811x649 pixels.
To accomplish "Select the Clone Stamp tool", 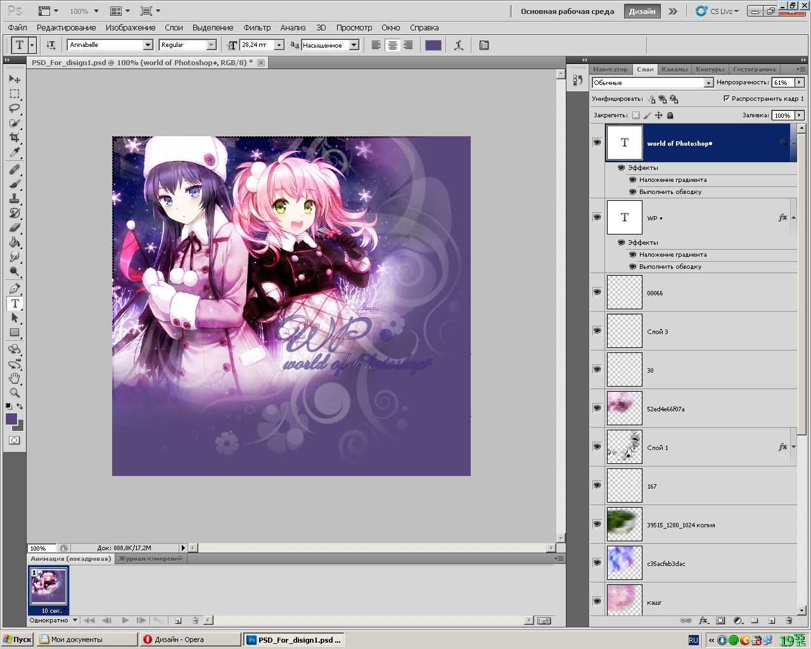I will tap(15, 198).
